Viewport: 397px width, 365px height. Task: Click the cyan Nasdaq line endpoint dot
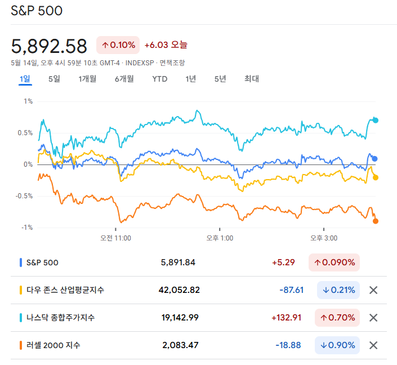pos(376,121)
